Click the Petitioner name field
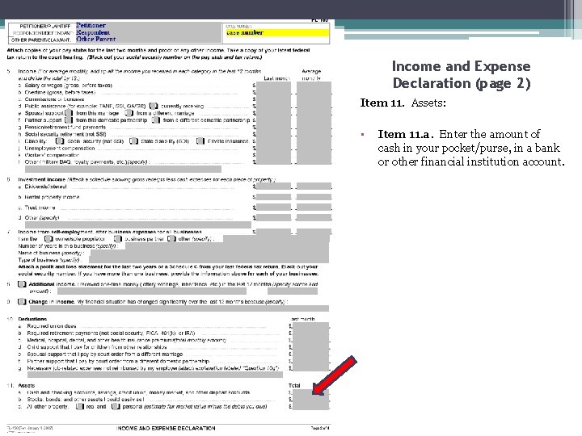582x436 pixels. click(148, 25)
